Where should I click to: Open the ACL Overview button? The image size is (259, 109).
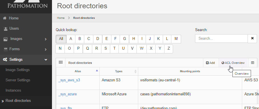click(x=233, y=63)
